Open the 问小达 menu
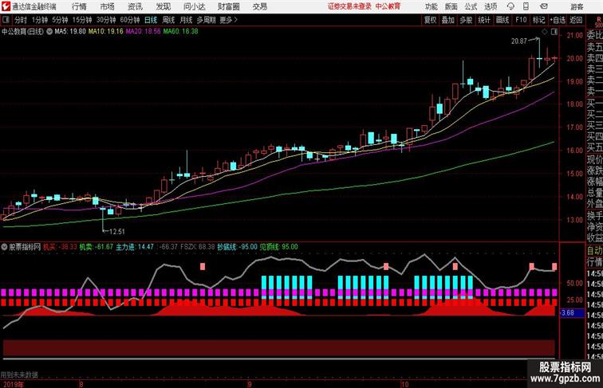The width and height of the screenshot is (603, 388). point(194,6)
